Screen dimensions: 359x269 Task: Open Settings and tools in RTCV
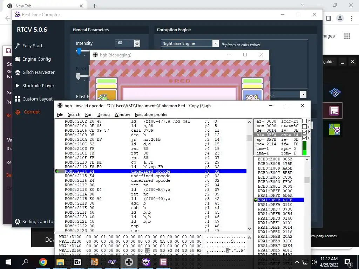pos(34,221)
